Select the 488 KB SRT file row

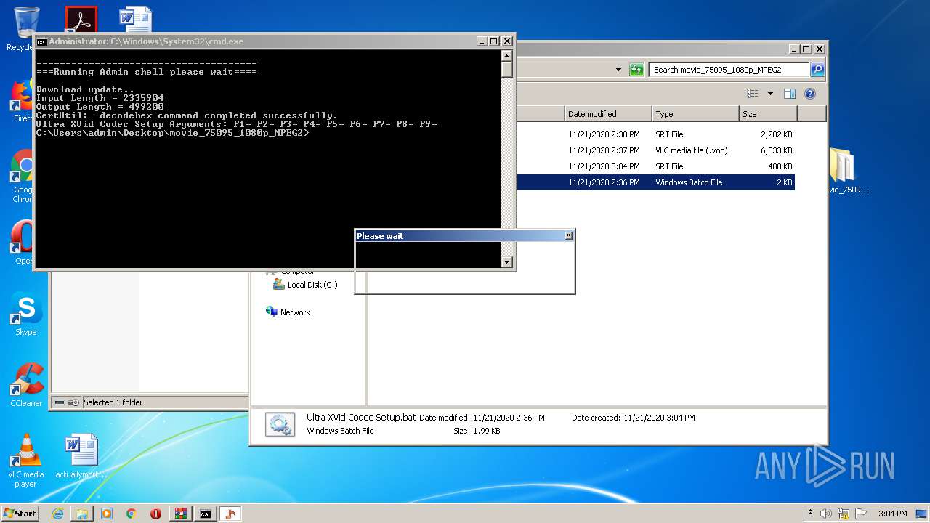point(655,166)
